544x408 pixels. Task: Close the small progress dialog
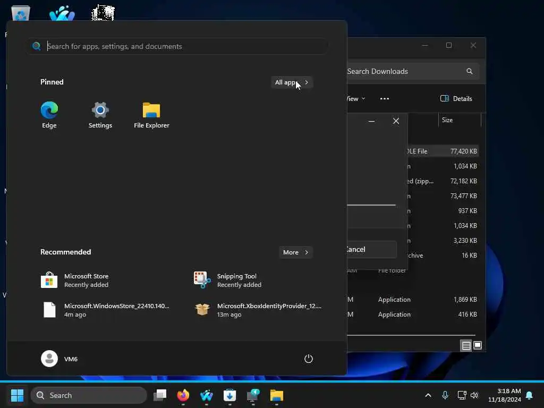tap(396, 121)
